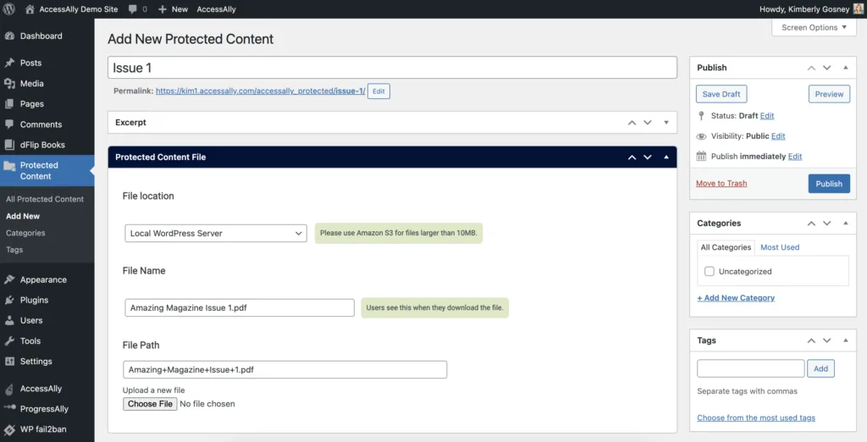This screenshot has height=442, width=867.
Task: Click the Pages icon in sidebar
Action: coord(9,104)
